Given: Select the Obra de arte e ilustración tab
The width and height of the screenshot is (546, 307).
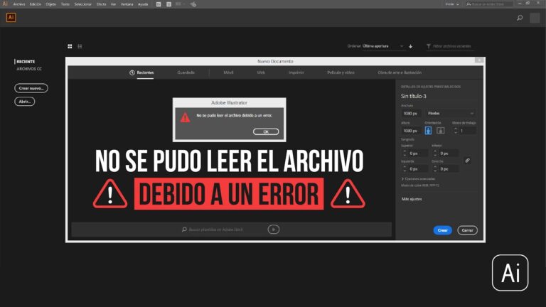Looking at the screenshot, I should [400, 72].
